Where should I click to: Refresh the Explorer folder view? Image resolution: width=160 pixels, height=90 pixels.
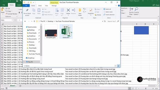(105, 21)
